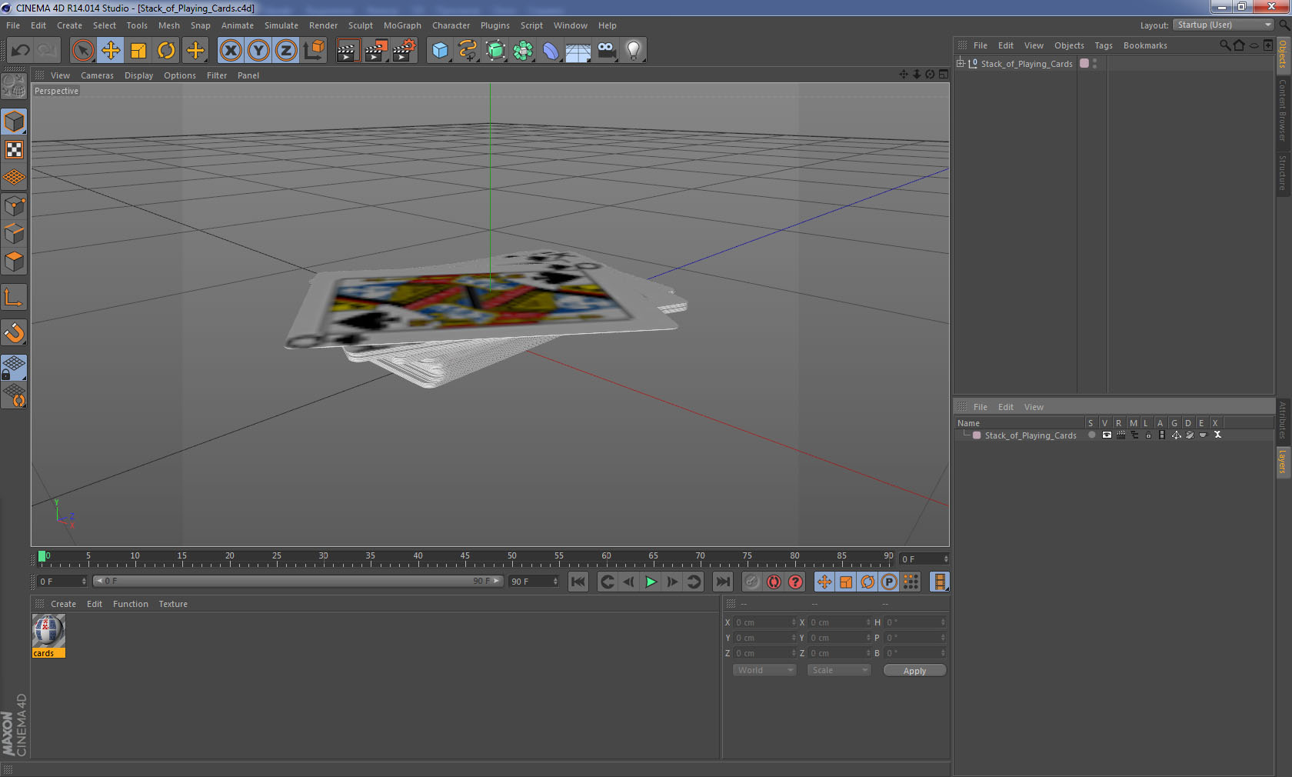
Task: Toggle Record Active Objects keyframe
Action: [x=752, y=582]
